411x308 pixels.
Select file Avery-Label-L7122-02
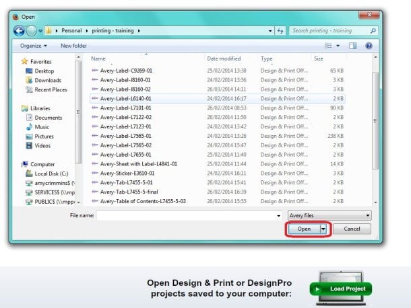coord(217,117)
